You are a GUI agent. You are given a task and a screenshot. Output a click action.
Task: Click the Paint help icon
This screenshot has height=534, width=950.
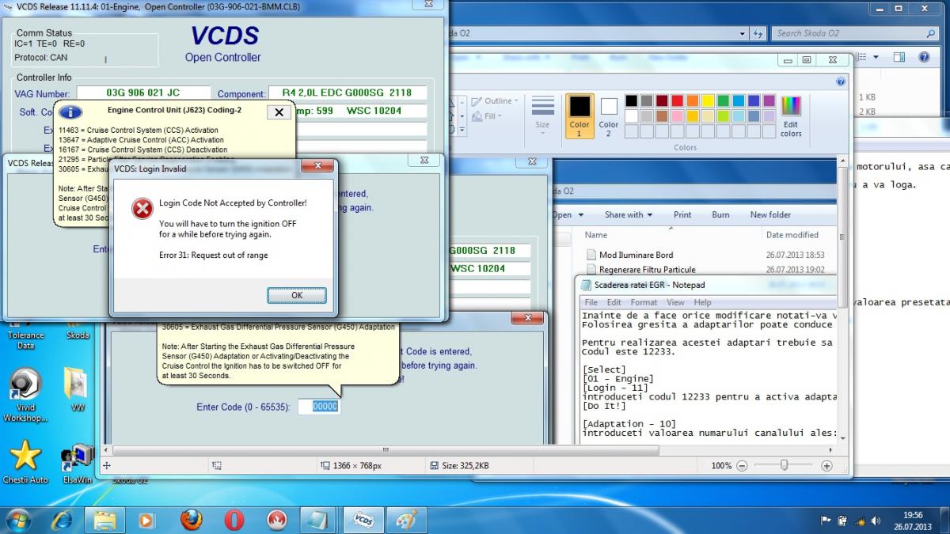(x=840, y=81)
